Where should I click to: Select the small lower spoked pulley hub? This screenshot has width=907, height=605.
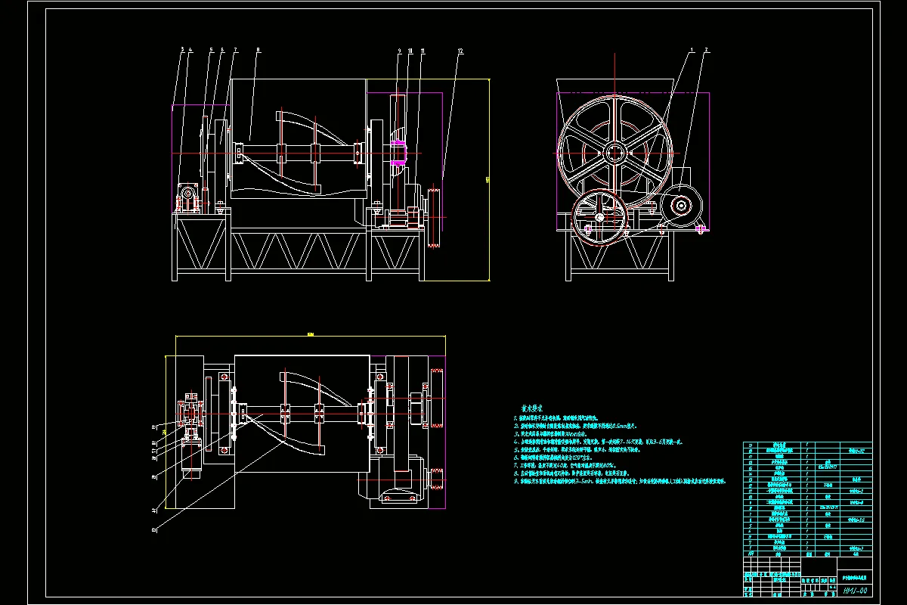[600, 218]
